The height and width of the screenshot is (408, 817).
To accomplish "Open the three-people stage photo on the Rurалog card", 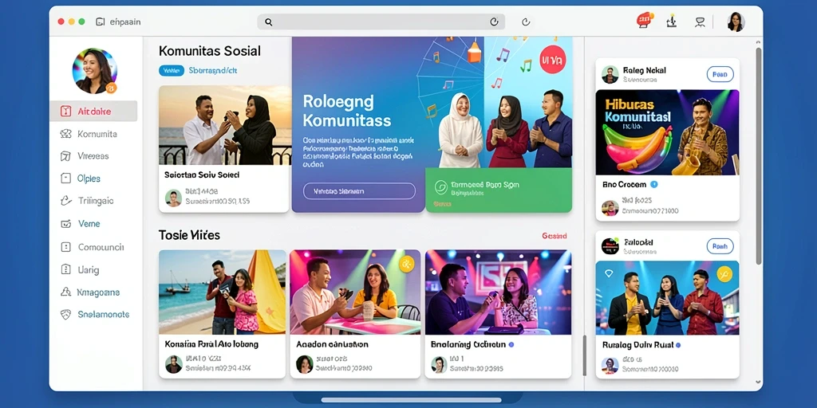I will [x=668, y=298].
